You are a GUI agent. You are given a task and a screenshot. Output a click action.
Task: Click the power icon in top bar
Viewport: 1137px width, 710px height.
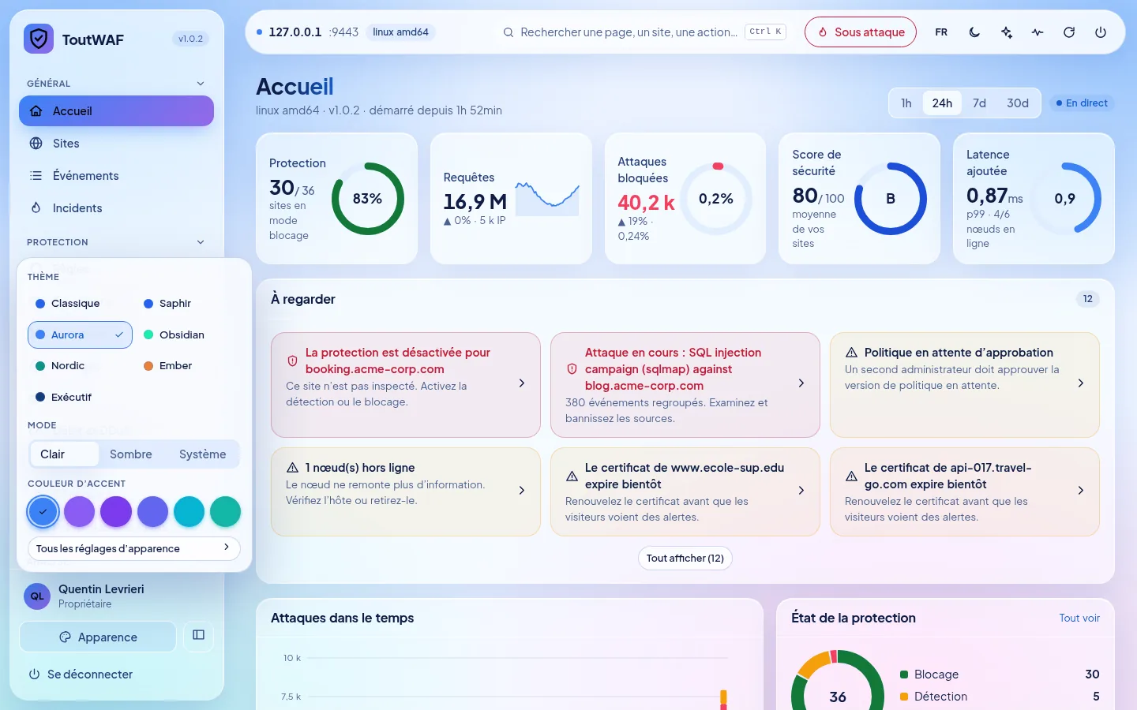click(x=1101, y=32)
